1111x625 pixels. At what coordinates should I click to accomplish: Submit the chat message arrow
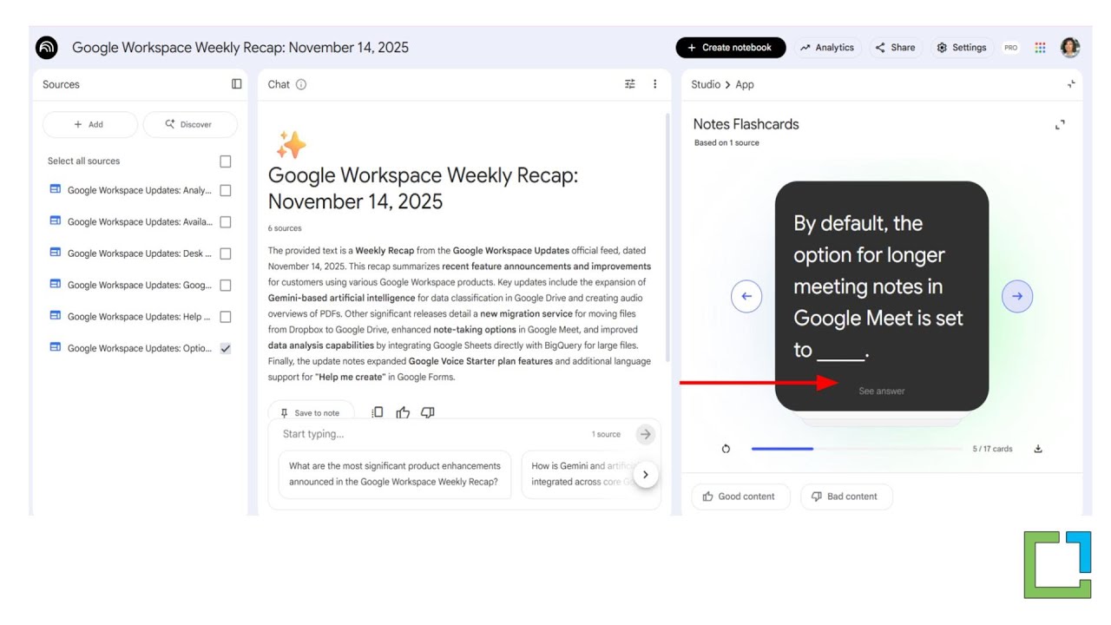pyautogui.click(x=645, y=434)
